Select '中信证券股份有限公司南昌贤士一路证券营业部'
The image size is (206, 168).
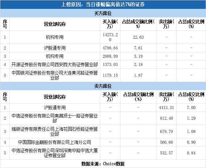tap(55, 118)
